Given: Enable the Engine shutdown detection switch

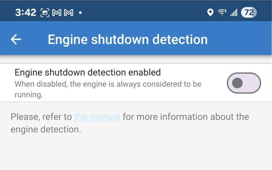Looking at the screenshot, I should [244, 83].
